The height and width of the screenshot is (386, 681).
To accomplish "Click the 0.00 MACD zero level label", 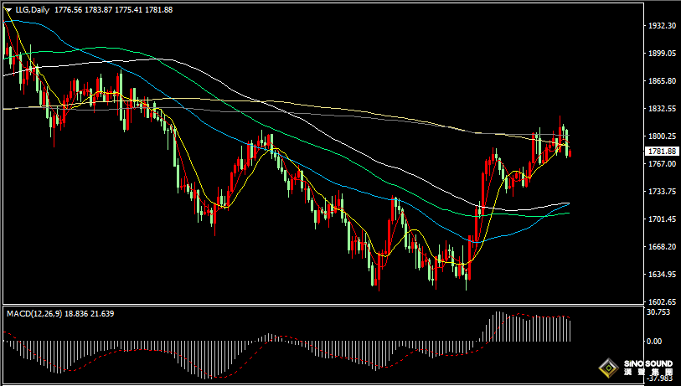I will click(654, 342).
